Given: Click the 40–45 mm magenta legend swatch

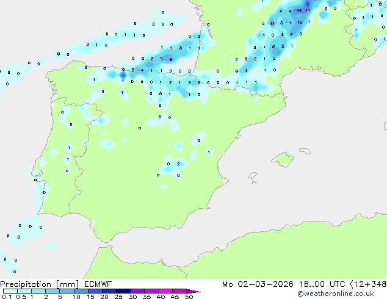Looking at the screenshot, I should [165, 291].
